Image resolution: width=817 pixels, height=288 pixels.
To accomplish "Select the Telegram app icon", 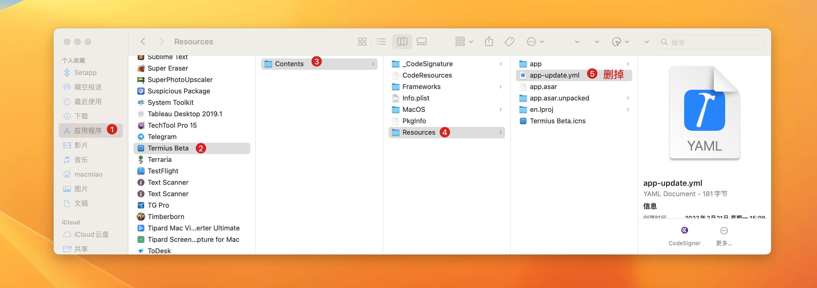I will pyautogui.click(x=141, y=137).
